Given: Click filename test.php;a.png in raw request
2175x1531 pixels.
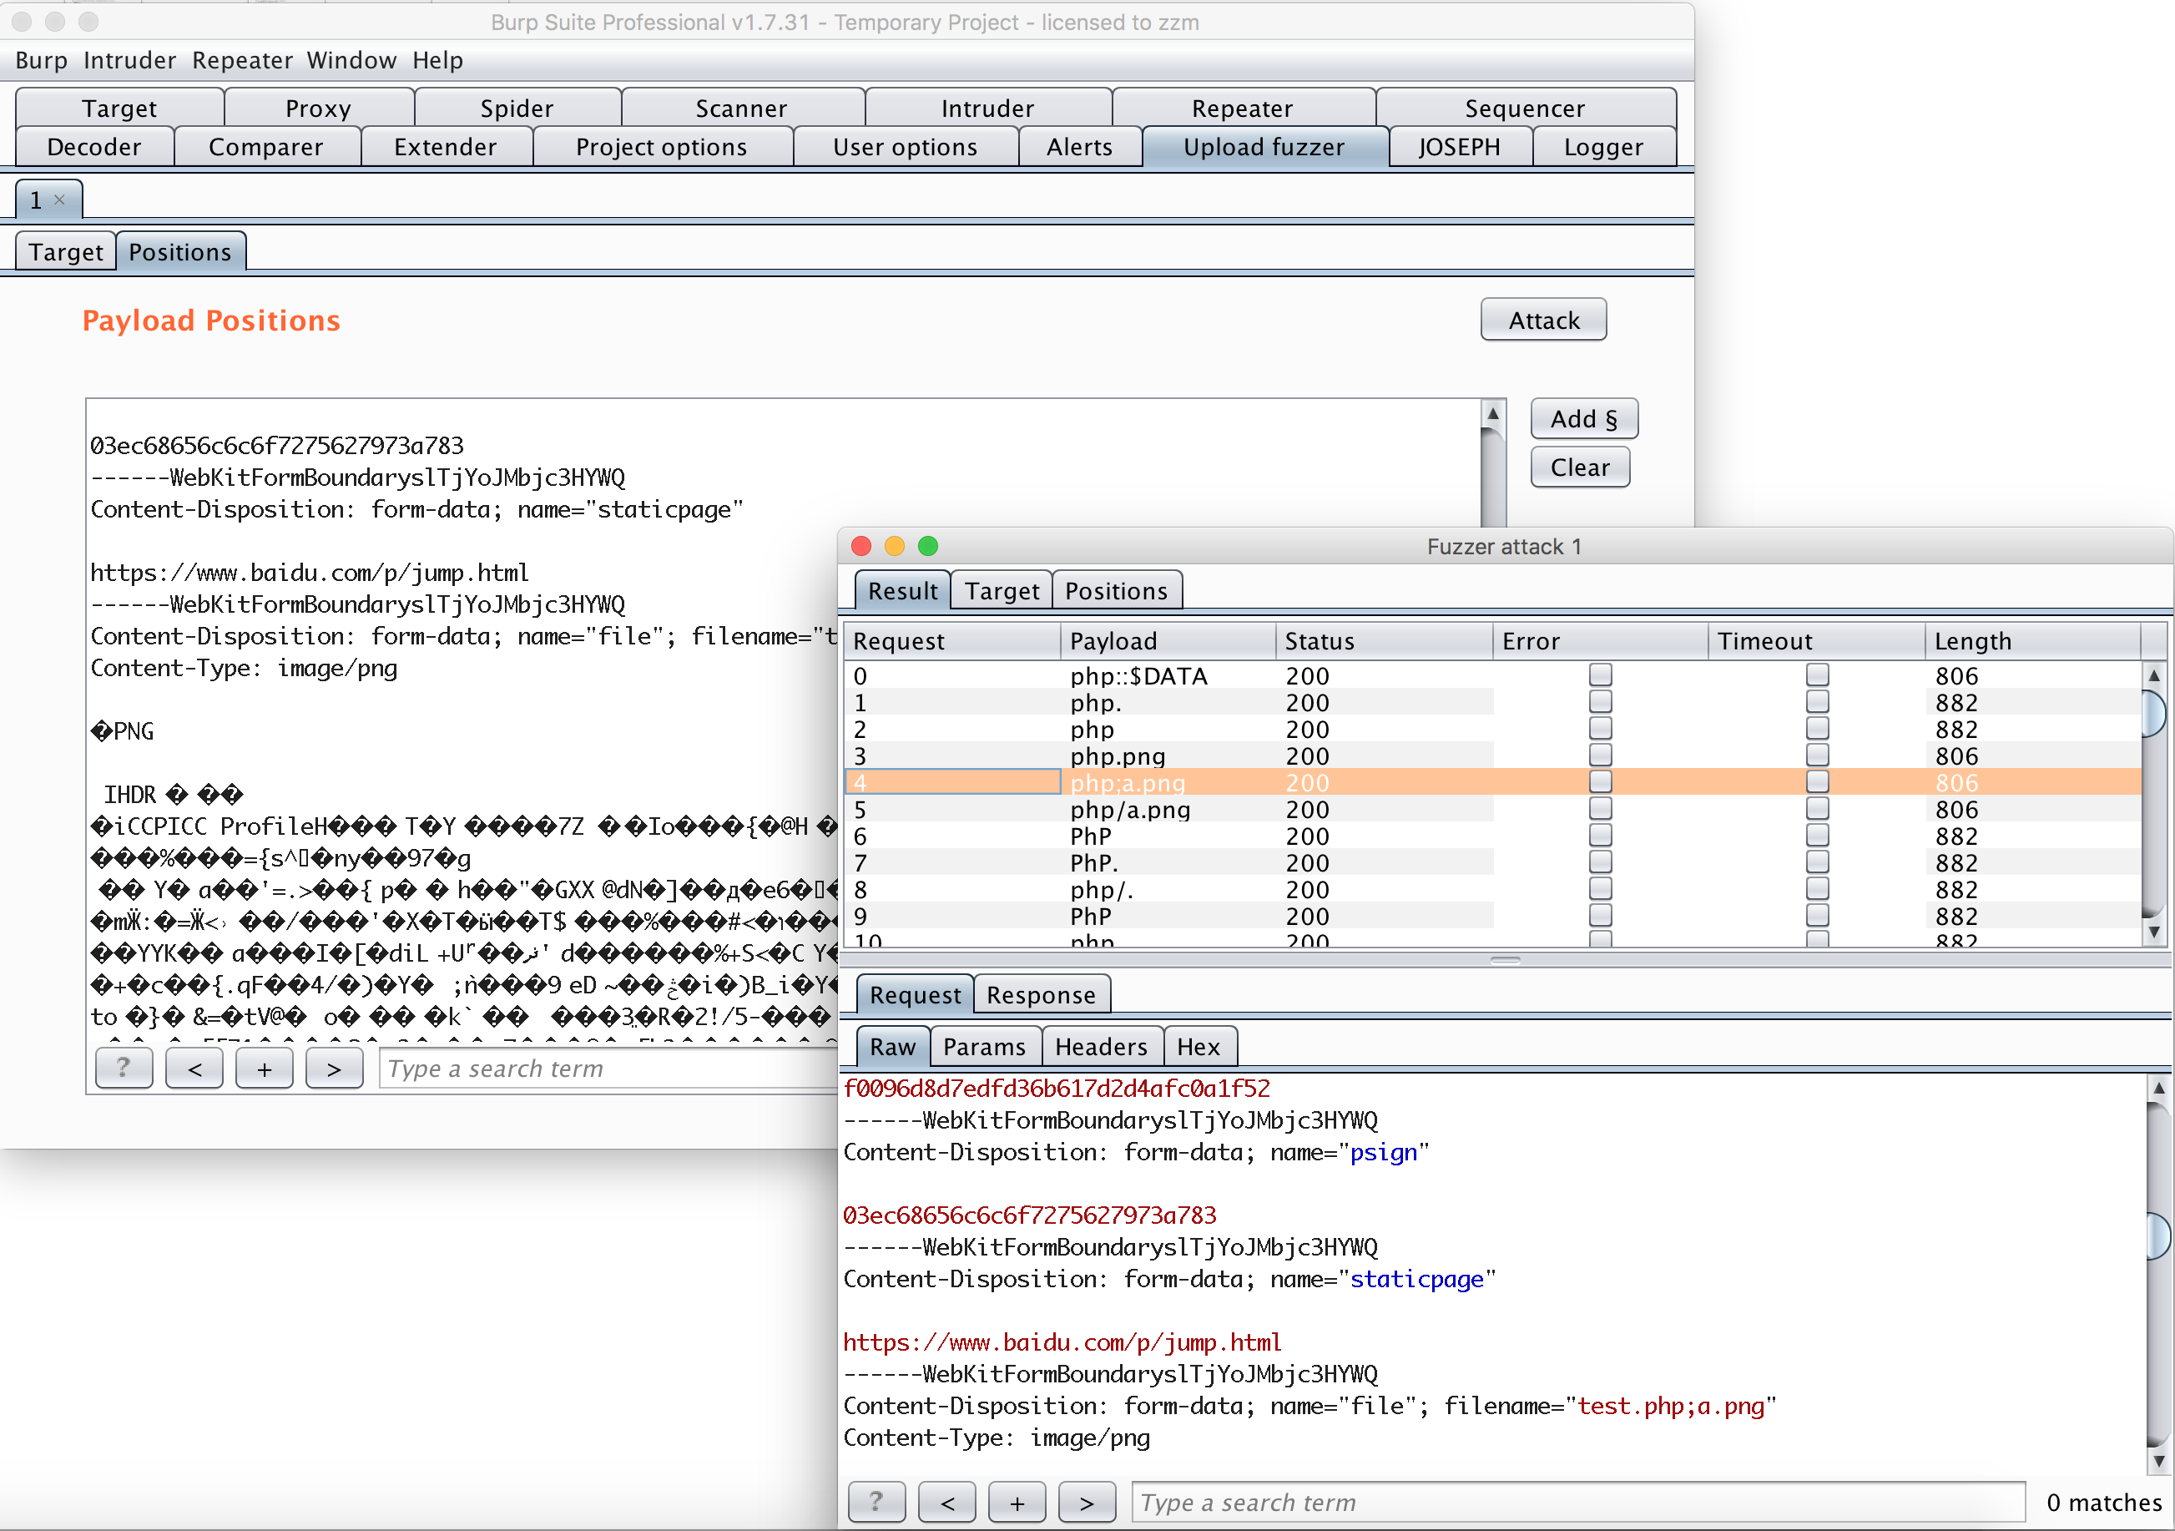Looking at the screenshot, I should [x=1671, y=1406].
